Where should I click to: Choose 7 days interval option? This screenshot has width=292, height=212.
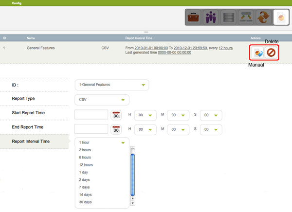click(84, 187)
